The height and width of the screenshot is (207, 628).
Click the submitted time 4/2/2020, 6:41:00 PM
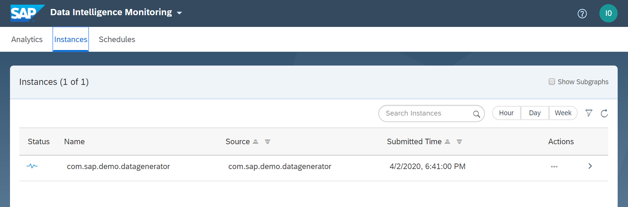(x=428, y=166)
